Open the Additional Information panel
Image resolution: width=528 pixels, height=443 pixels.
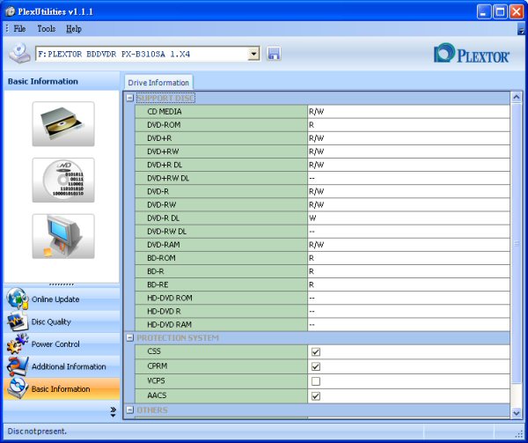click(62, 366)
